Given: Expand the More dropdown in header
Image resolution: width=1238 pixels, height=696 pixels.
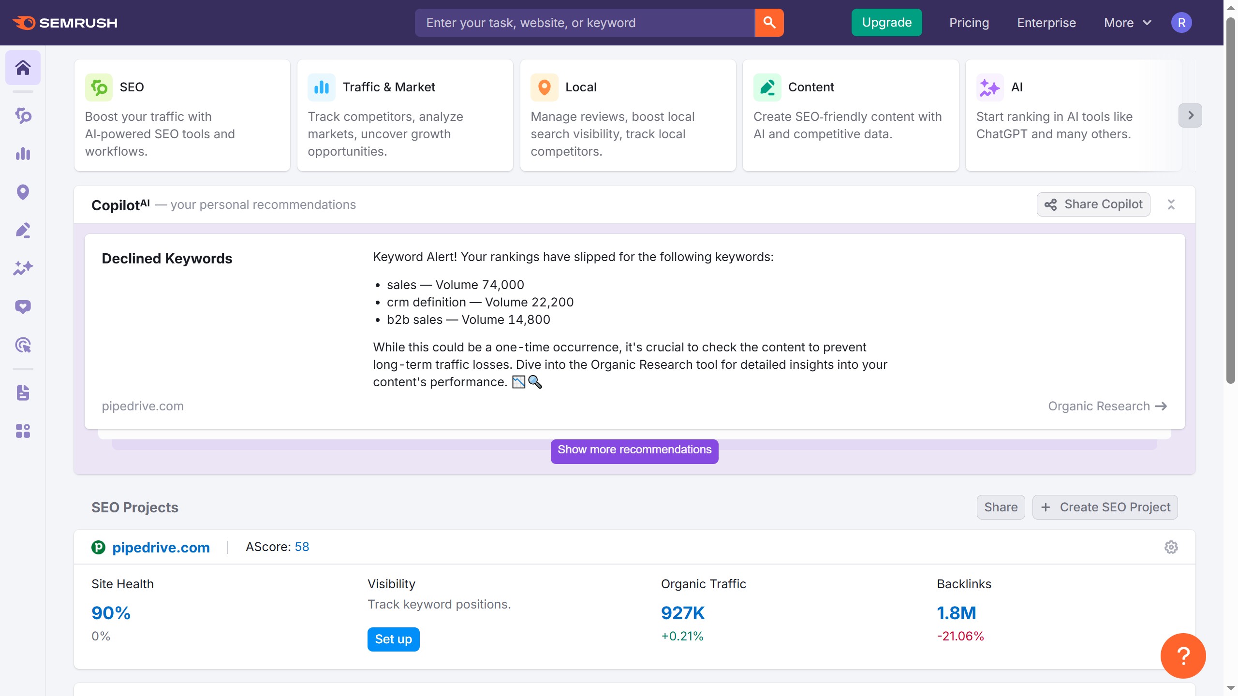Looking at the screenshot, I should 1128,23.
